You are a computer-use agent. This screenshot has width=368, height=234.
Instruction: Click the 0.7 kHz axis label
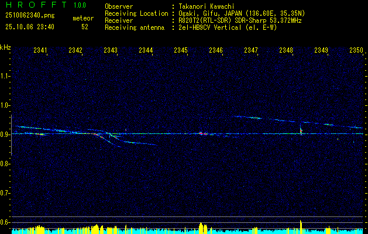5,193
